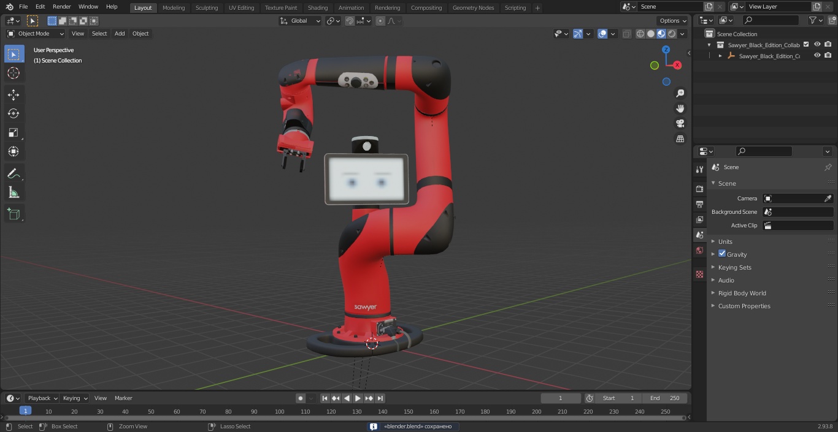
Task: Switch to the Shading workspace tab
Action: (318, 8)
